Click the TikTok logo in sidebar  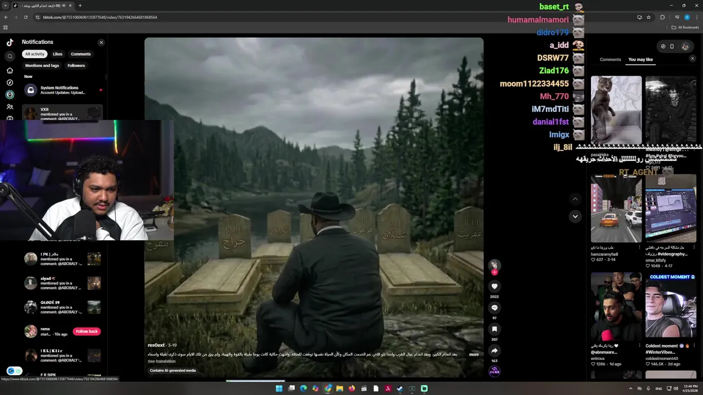(x=10, y=42)
